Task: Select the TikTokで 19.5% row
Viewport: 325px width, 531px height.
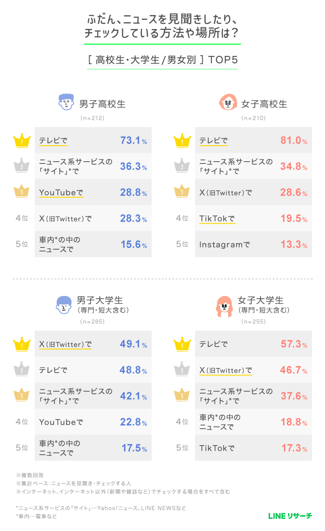Action: (x=253, y=218)
